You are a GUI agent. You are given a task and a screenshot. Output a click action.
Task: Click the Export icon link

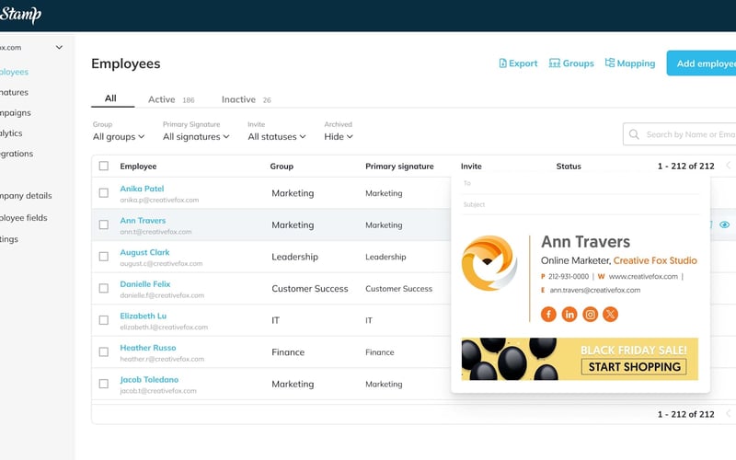tap(518, 63)
